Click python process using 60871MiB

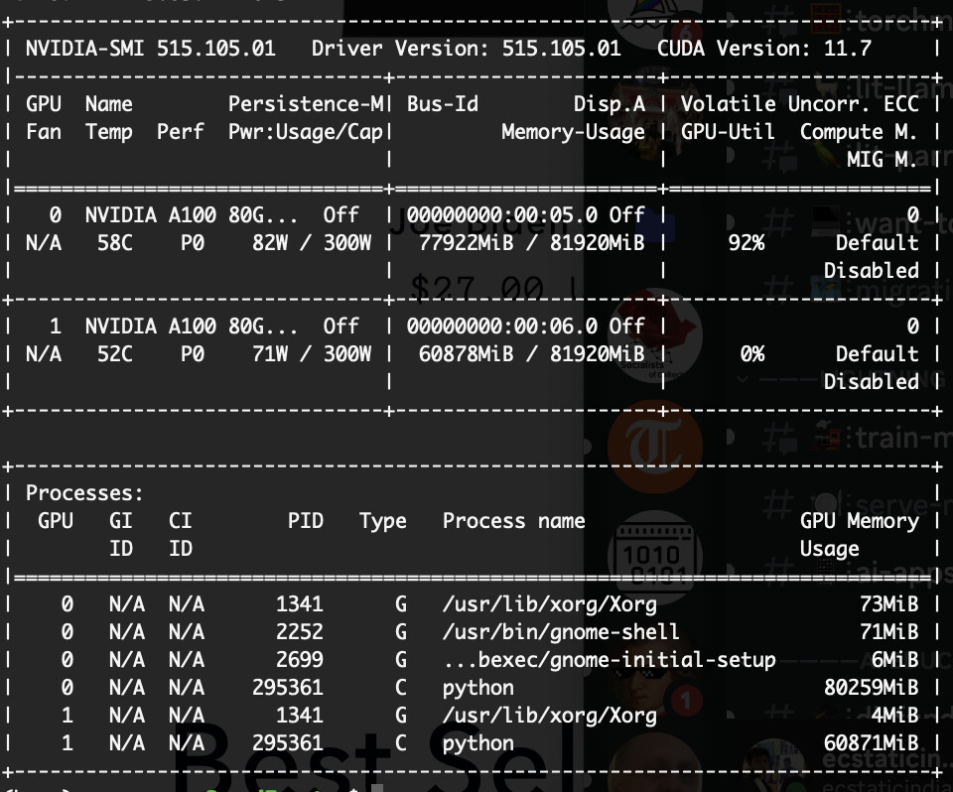[478, 743]
